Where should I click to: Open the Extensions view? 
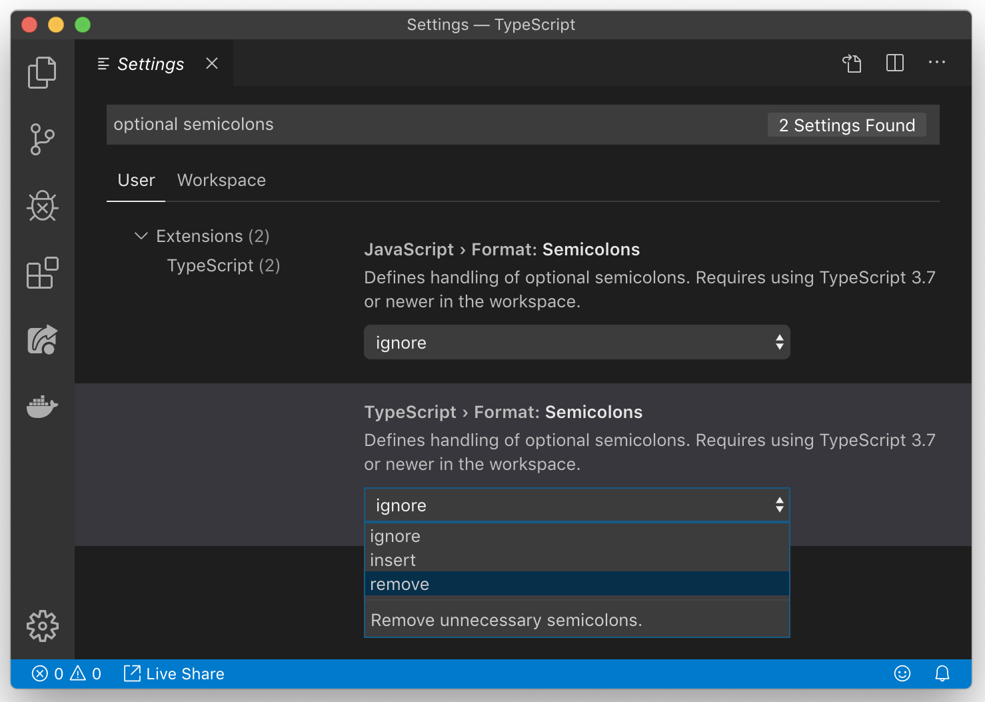click(42, 273)
